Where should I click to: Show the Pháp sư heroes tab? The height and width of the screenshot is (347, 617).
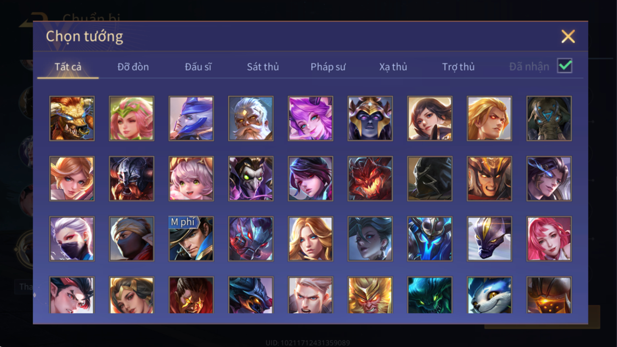click(328, 67)
